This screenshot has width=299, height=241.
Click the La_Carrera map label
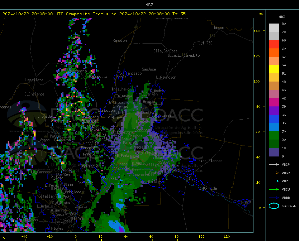41,172
